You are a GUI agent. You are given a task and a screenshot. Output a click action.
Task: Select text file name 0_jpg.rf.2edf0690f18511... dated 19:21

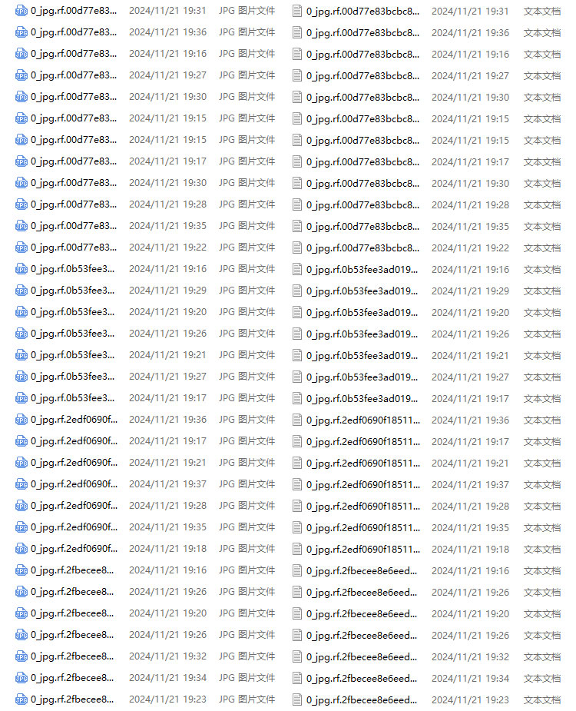pyautogui.click(x=363, y=463)
